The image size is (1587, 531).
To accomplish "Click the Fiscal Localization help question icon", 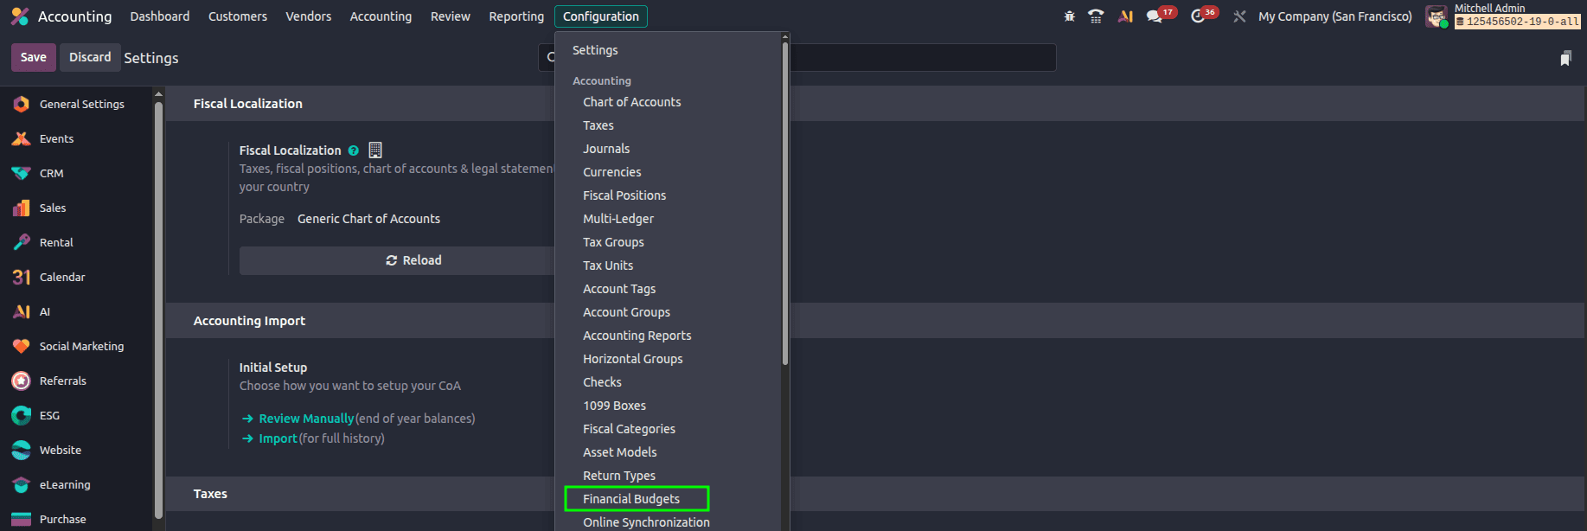I will pyautogui.click(x=353, y=150).
